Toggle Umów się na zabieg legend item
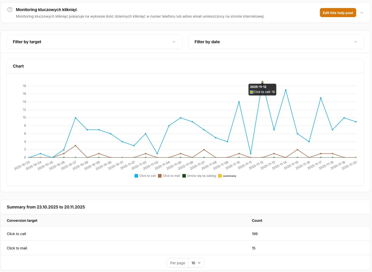The width and height of the screenshot is (372, 272). point(201,176)
